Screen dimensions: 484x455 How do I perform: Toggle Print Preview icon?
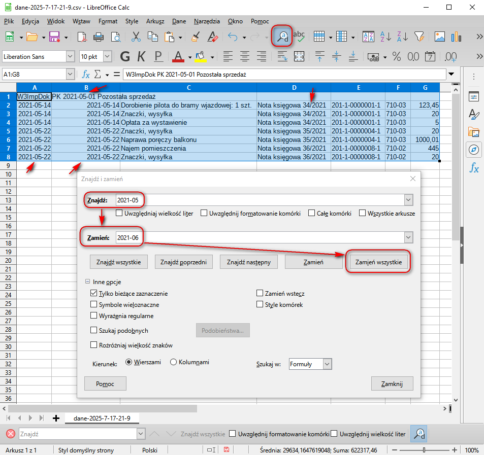pos(116,37)
